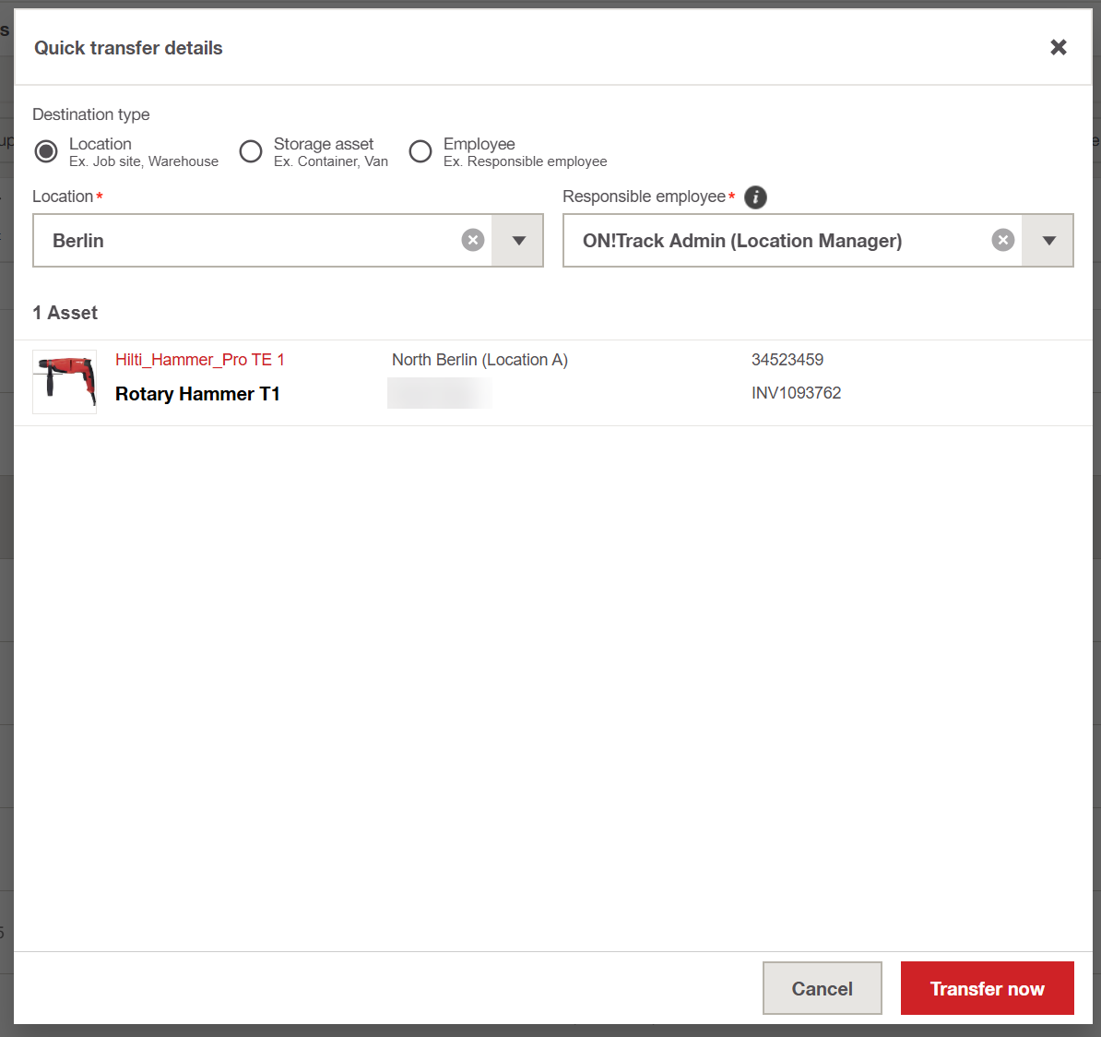1101x1037 pixels.
Task: Clear the Berlin location selection
Action: click(473, 241)
